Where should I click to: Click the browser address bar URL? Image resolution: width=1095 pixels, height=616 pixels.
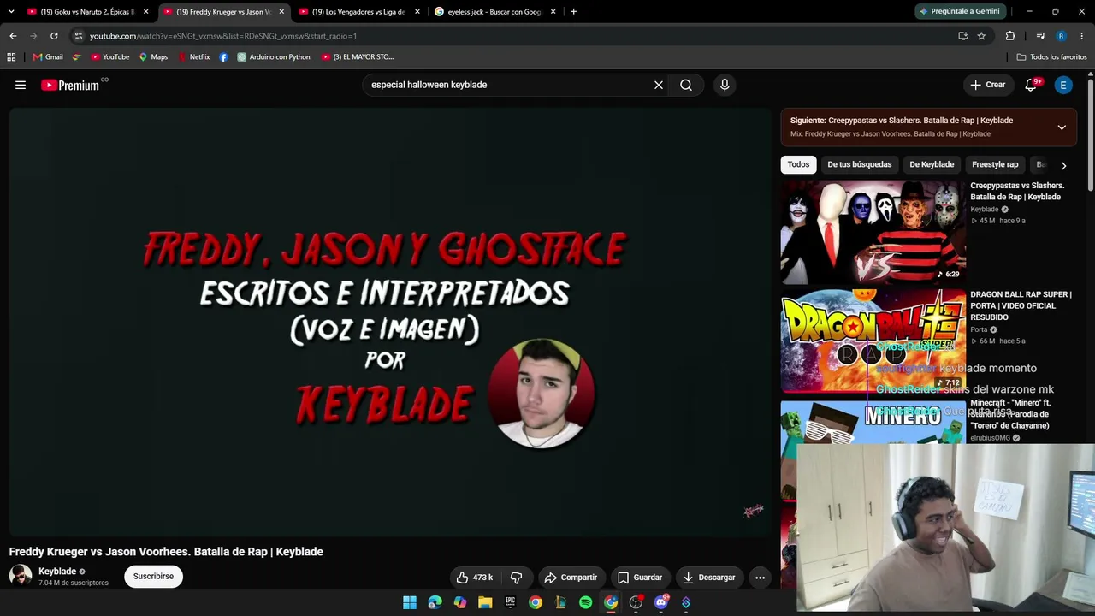pos(223,36)
